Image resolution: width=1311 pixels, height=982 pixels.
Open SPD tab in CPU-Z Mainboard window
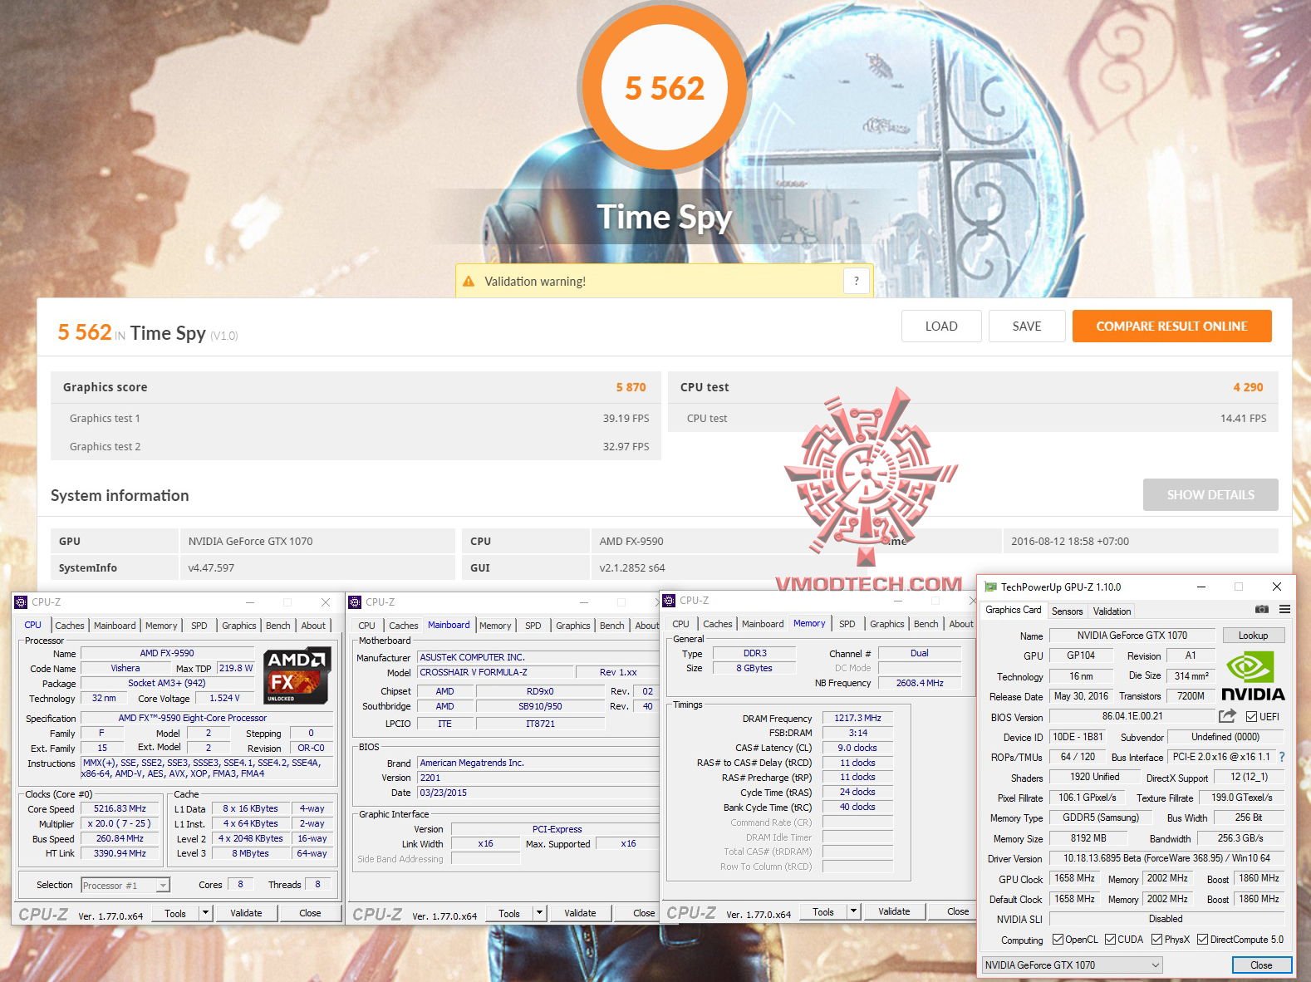click(x=533, y=626)
